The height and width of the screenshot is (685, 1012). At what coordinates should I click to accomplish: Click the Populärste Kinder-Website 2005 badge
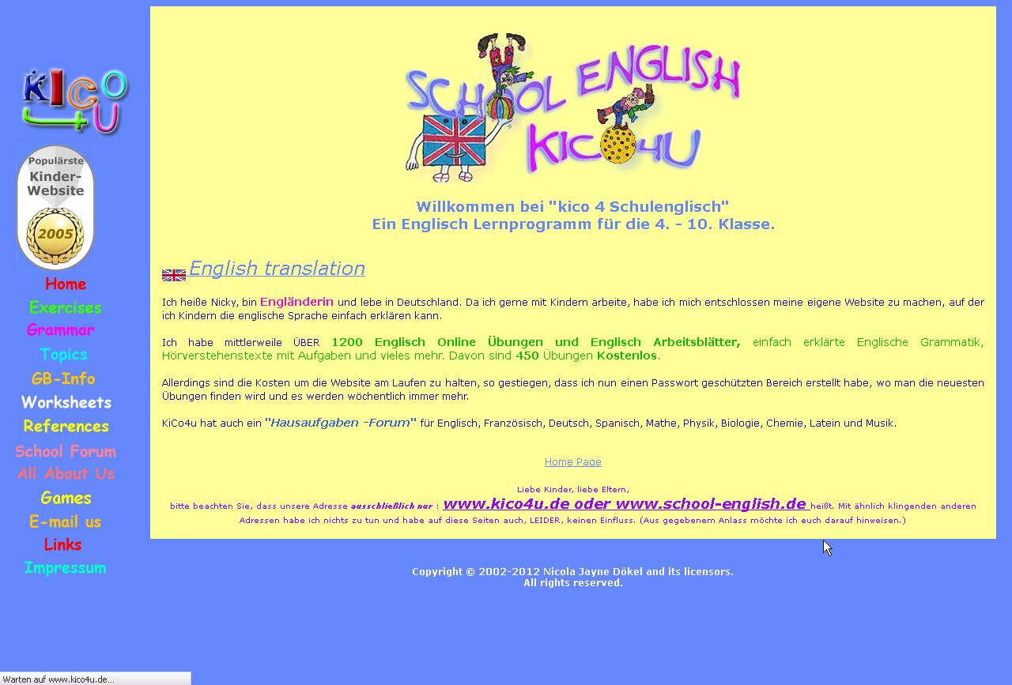point(55,207)
